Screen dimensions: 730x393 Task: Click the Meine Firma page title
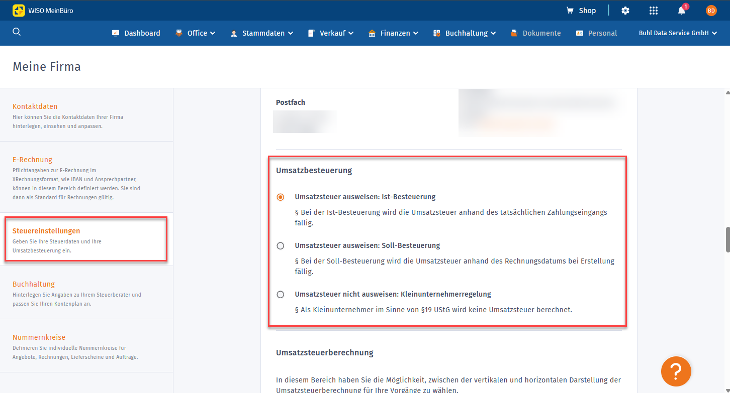click(47, 67)
